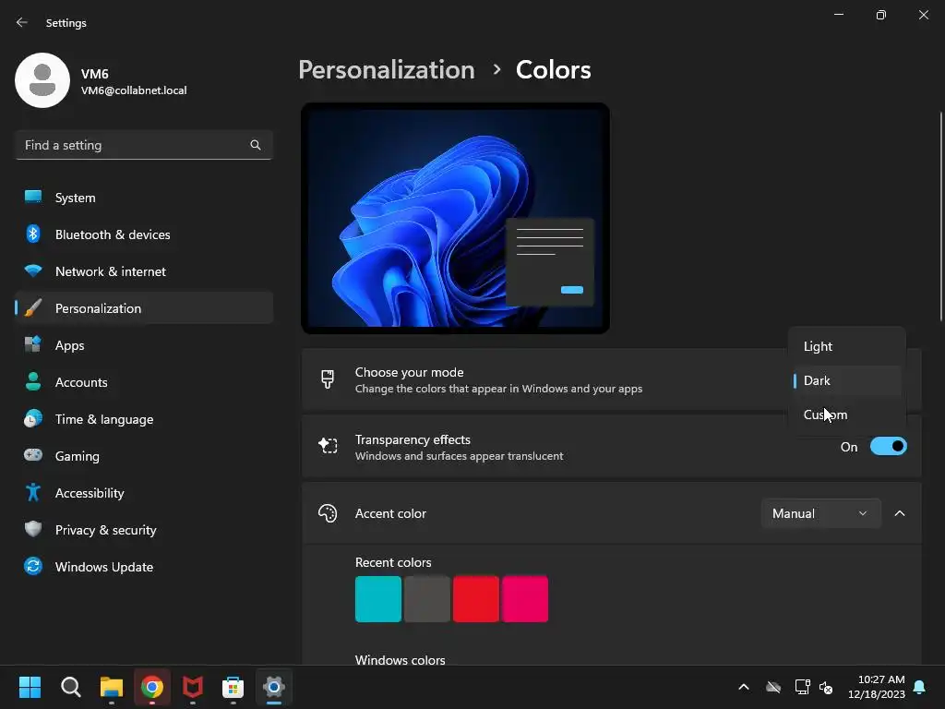945x709 pixels.
Task: Pick the pink recent color swatch
Action: pos(525,598)
